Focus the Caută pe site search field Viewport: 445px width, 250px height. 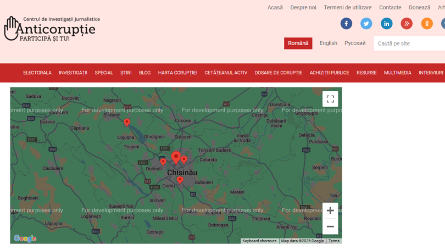coord(409,43)
